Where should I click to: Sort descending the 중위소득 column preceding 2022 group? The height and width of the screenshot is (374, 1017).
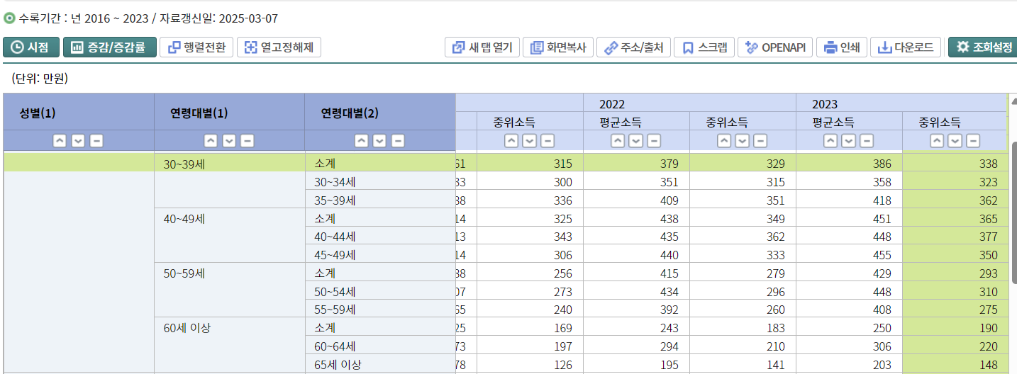[529, 140]
